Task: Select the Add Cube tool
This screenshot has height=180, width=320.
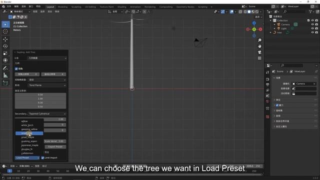Action: pyautogui.click(x=5, y=83)
